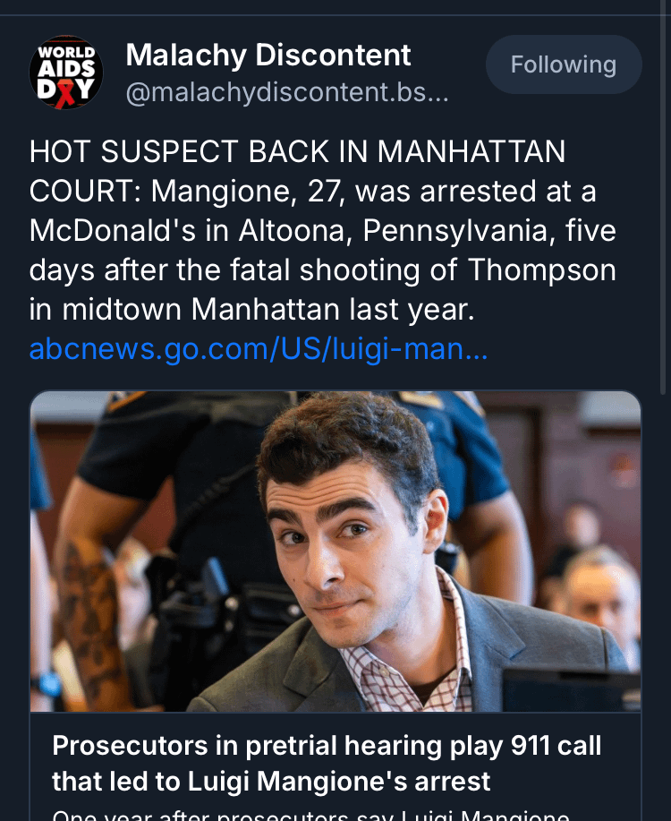This screenshot has width=671, height=821.
Task: Click the @malachydiscontent.bs... handle
Action: pyautogui.click(x=287, y=93)
